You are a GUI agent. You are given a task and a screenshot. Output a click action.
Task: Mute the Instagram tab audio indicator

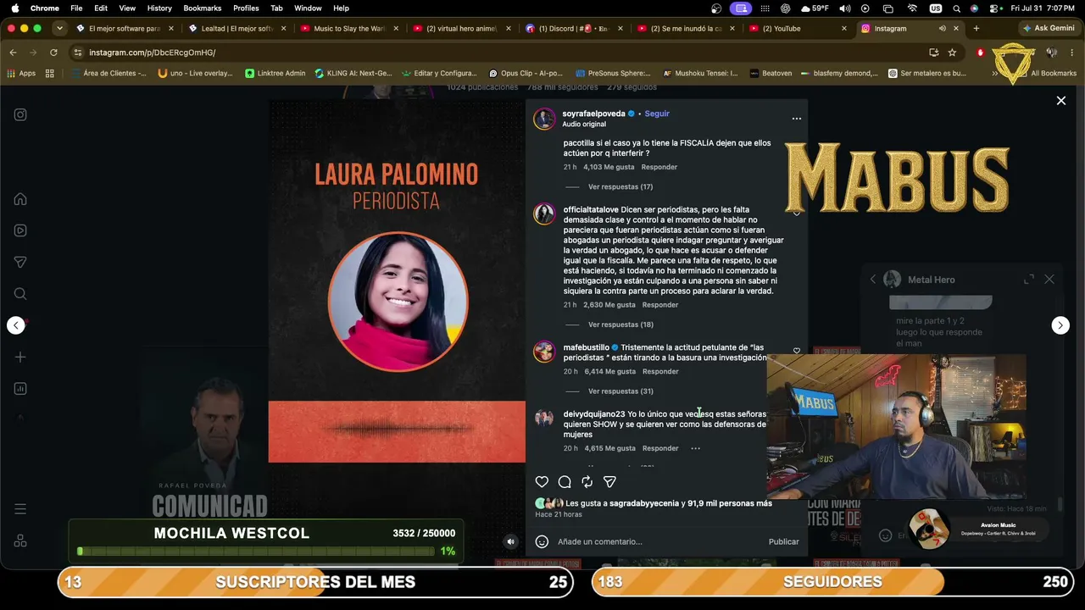point(942,28)
